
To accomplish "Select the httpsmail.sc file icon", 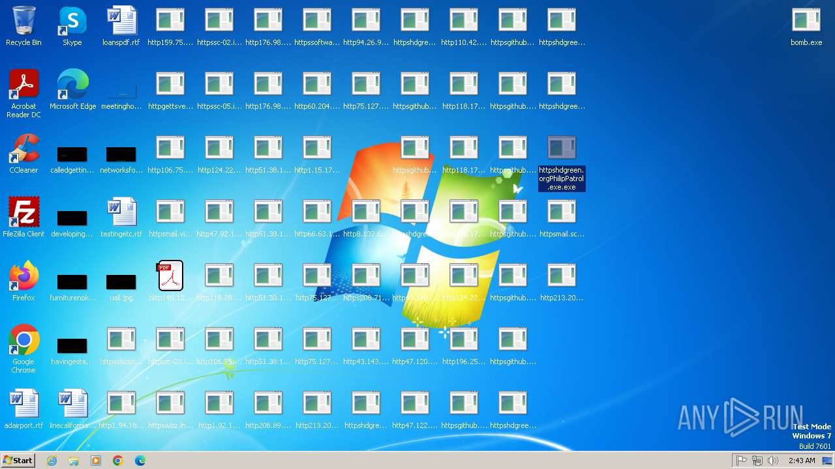I will (x=562, y=218).
